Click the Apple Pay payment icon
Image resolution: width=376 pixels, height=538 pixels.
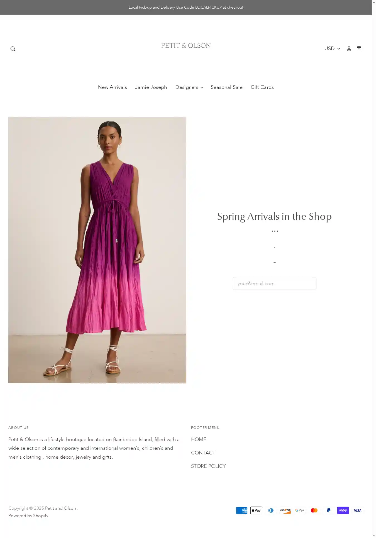[x=256, y=510]
